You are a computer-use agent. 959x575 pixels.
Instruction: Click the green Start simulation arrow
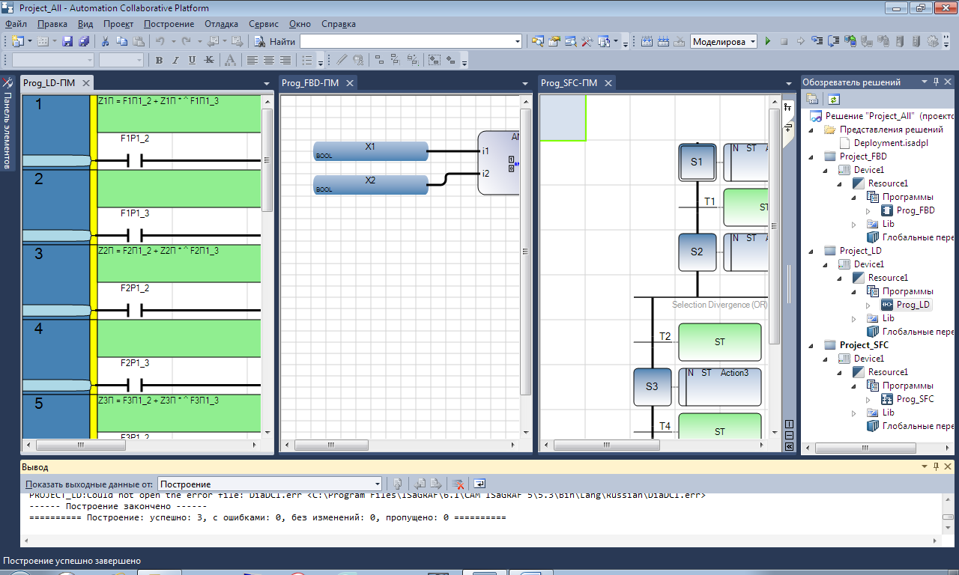(767, 42)
